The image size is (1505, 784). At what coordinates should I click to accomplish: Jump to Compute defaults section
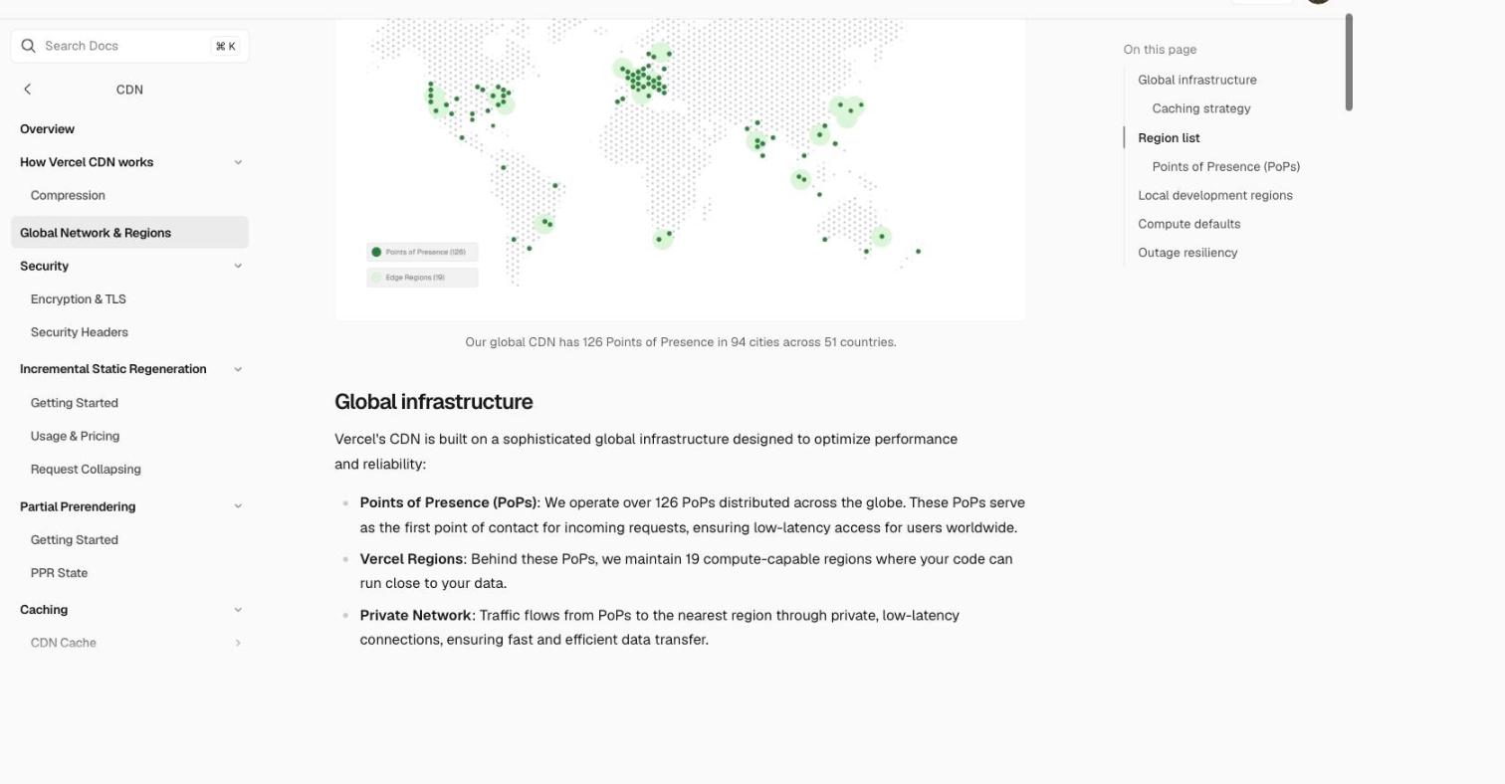[x=1189, y=224]
